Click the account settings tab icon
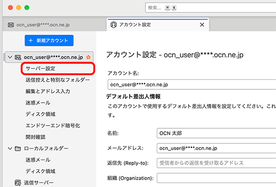Screen dimensions: 276x187 point(113,25)
